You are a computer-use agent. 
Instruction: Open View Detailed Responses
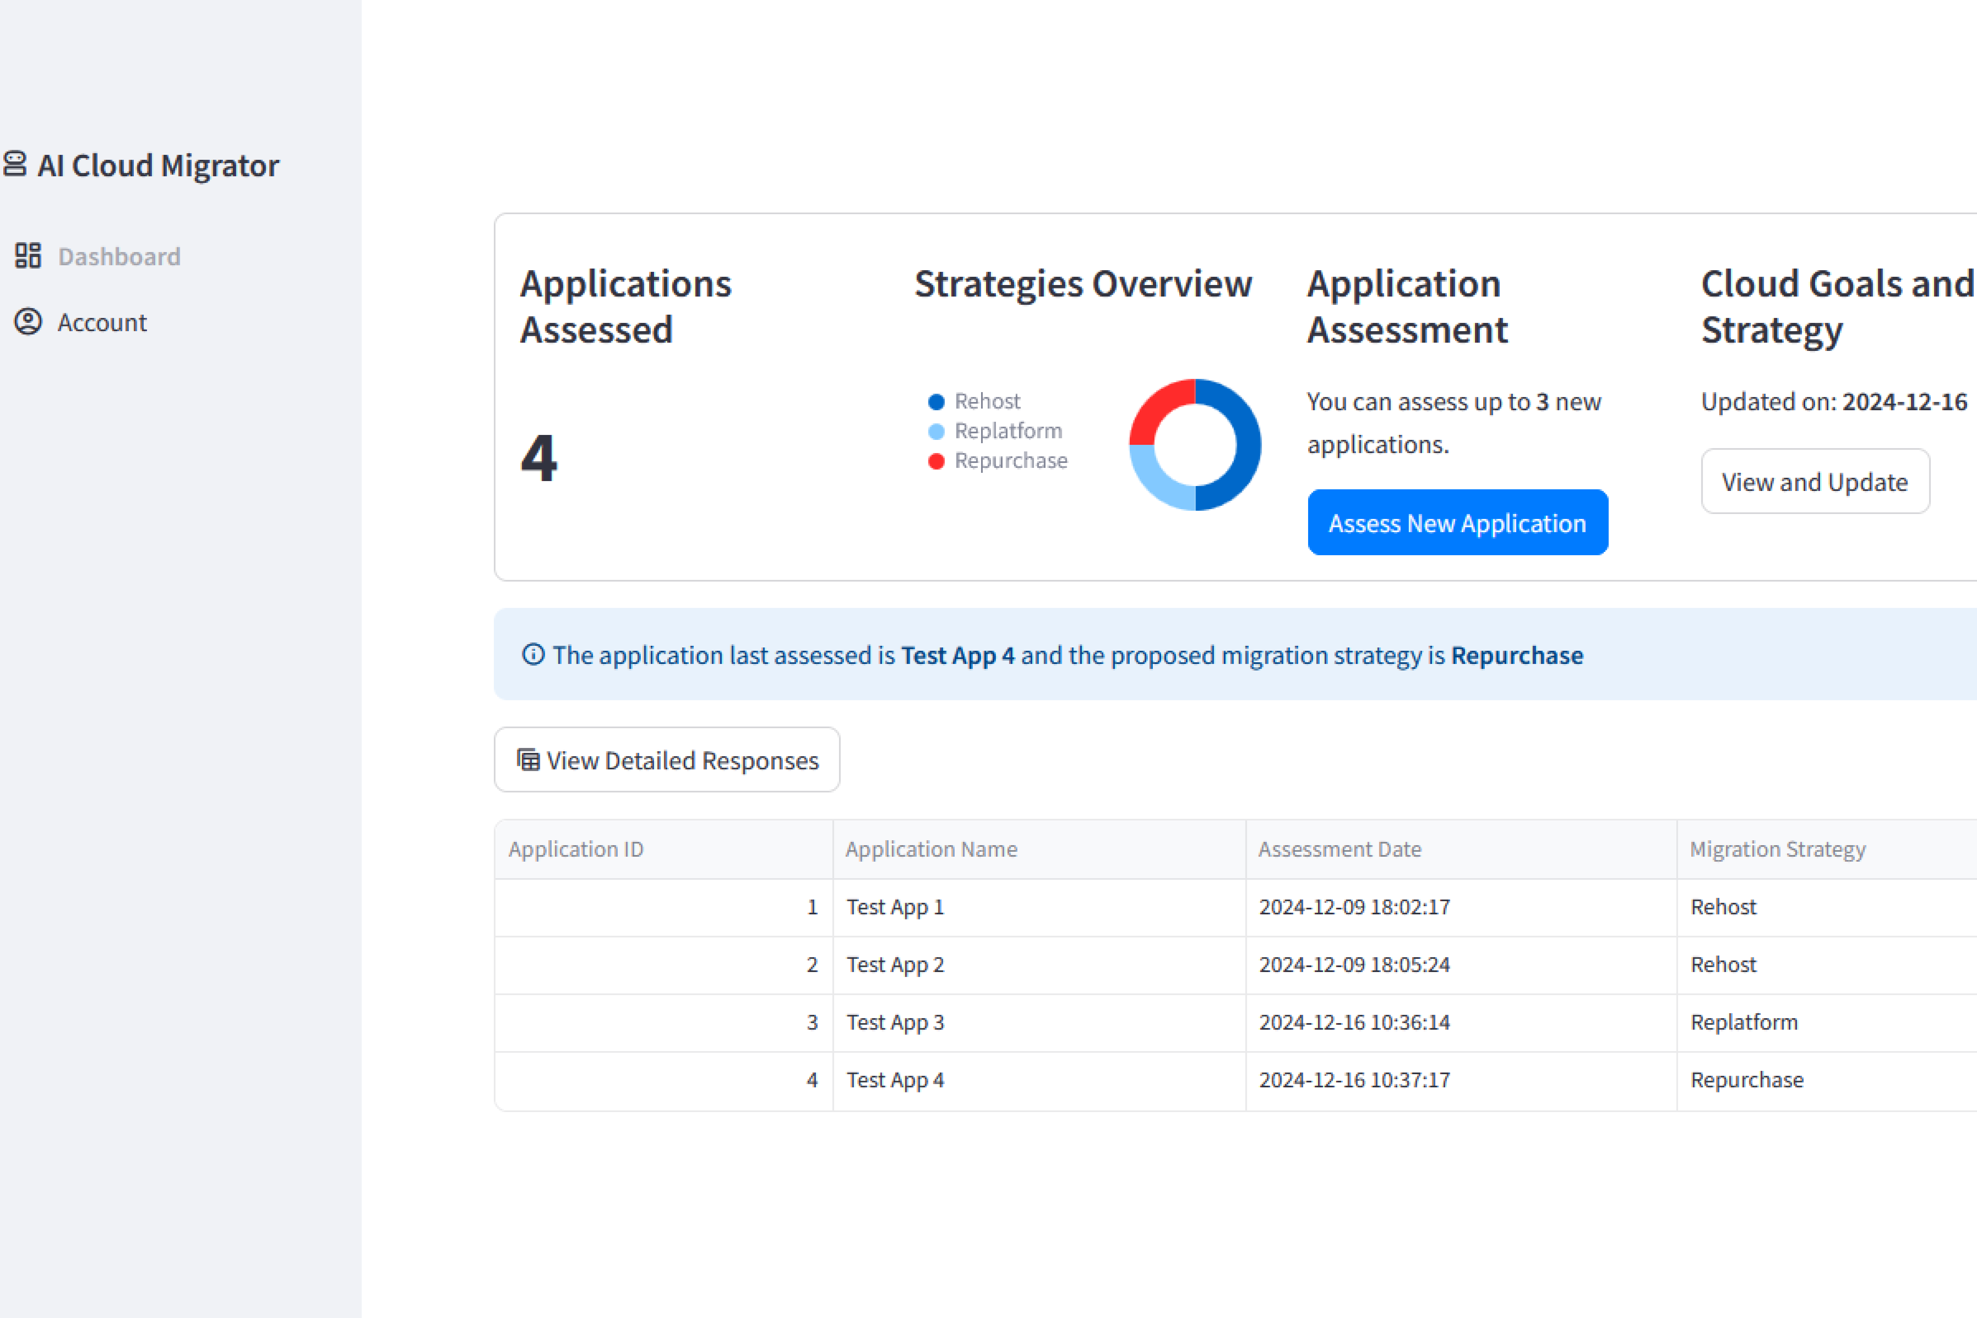(x=666, y=759)
